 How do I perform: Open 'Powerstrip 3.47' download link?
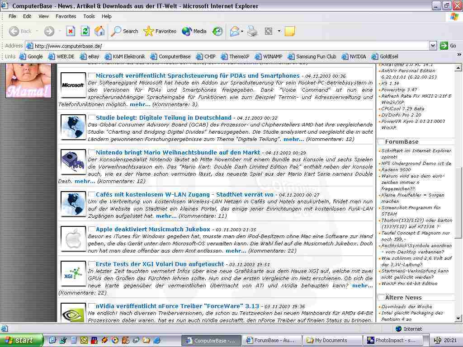coord(399,90)
